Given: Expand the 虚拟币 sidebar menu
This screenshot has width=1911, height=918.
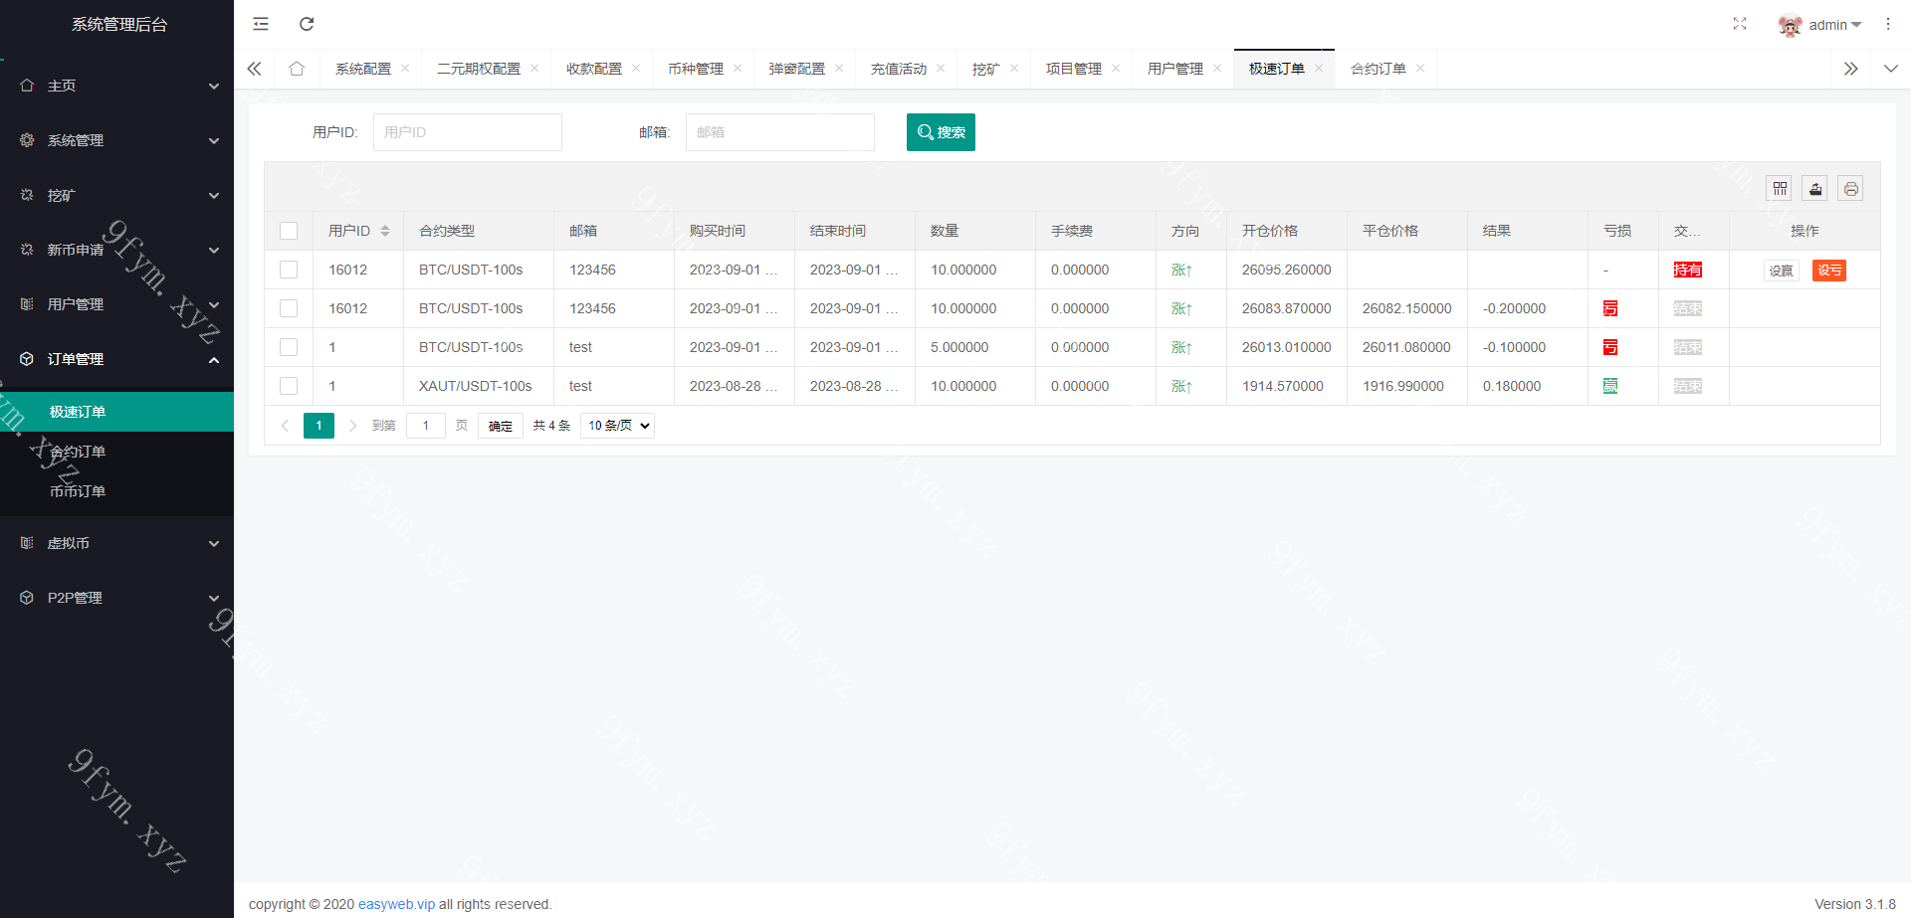Looking at the screenshot, I should pos(116,543).
